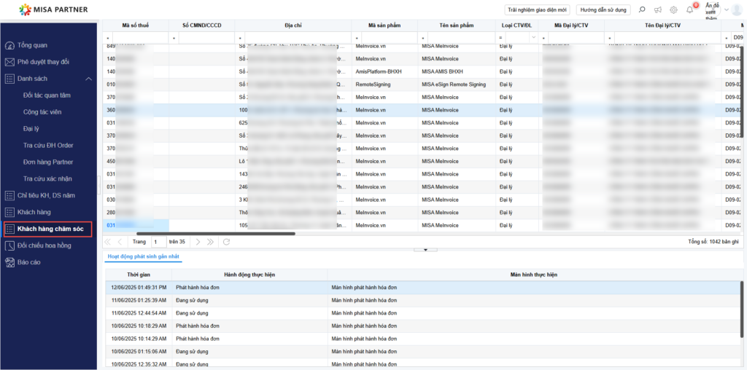
Task: Open the search magnifier icon in header
Action: point(642,10)
